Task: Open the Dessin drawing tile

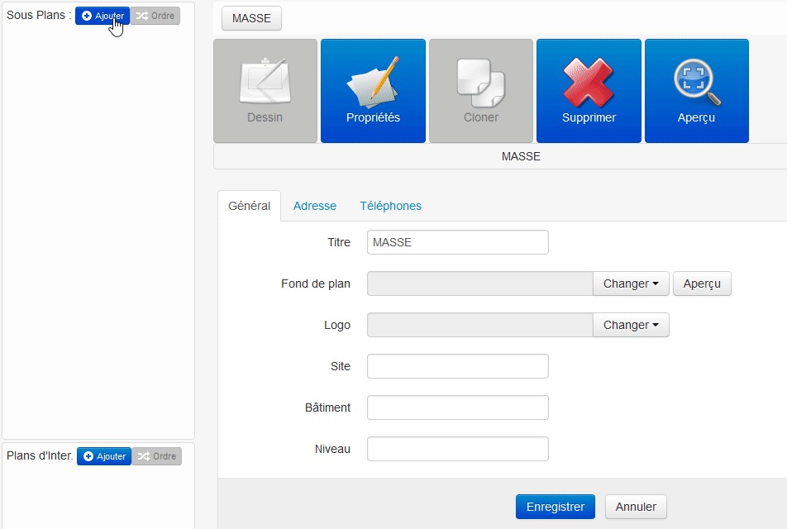Action: 265,91
